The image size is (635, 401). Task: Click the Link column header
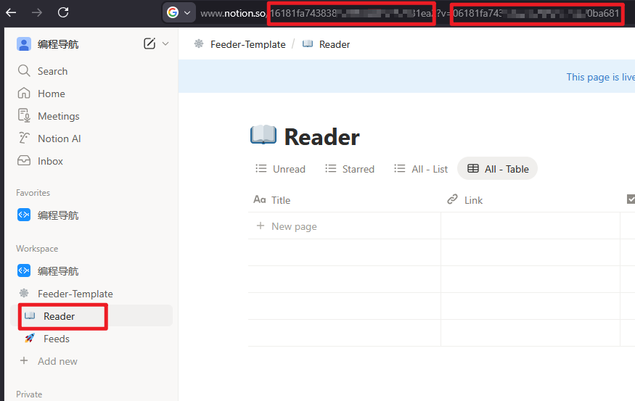pyautogui.click(x=530, y=200)
